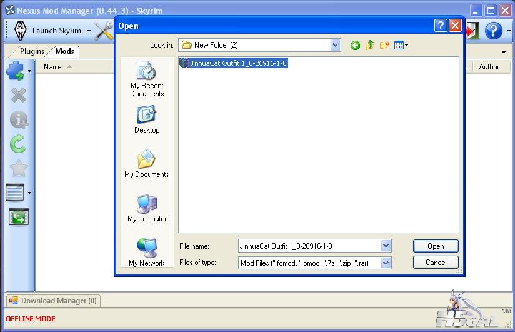Open the Download Manager (0) tab
This screenshot has height=332, width=515.
tap(53, 301)
